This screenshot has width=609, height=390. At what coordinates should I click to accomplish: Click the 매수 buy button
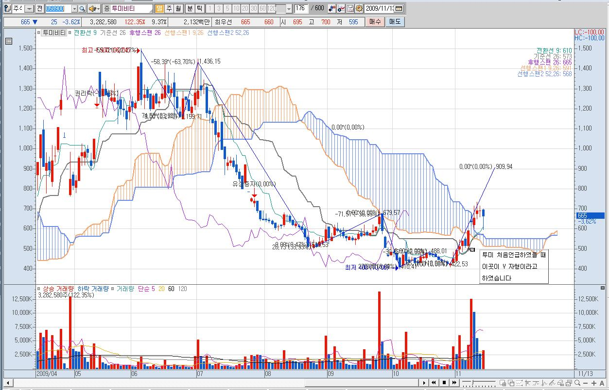click(x=375, y=22)
